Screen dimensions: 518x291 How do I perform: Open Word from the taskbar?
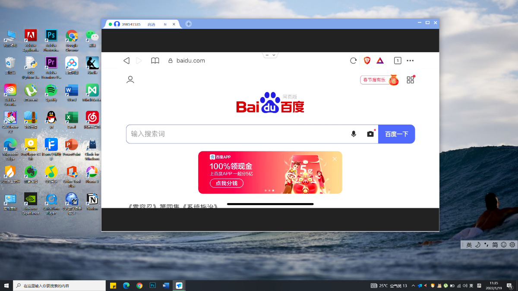166,285
